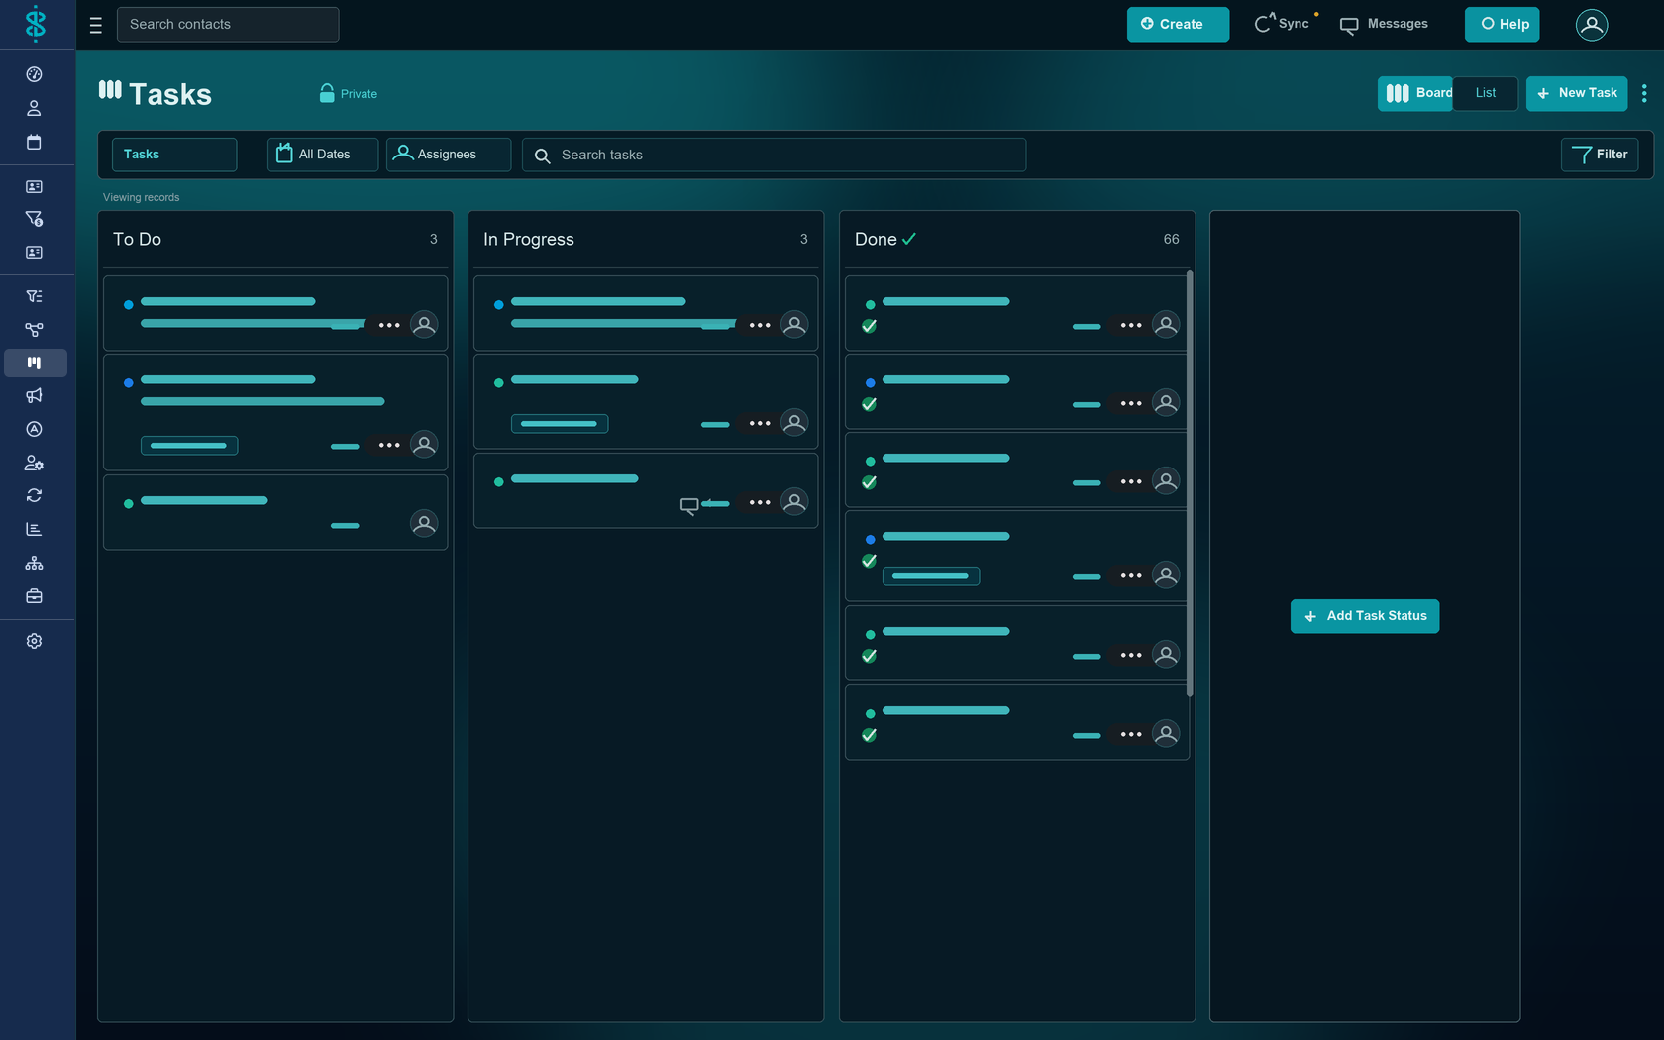Screen dimensions: 1664x1040
Task: Click the app logo at top left
Action: pos(36,24)
